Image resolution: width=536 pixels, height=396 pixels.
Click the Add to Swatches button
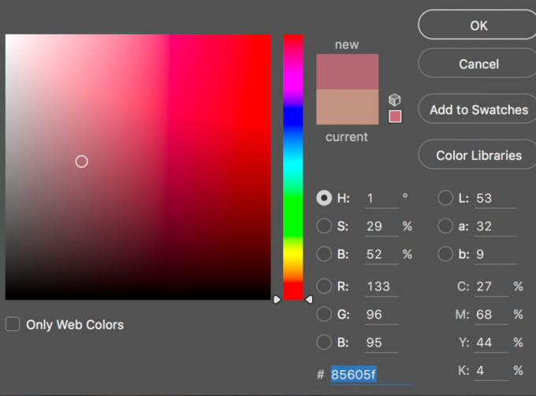coord(478,110)
